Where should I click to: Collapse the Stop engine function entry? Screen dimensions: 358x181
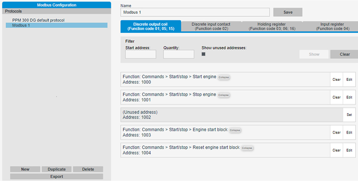tap(224, 95)
